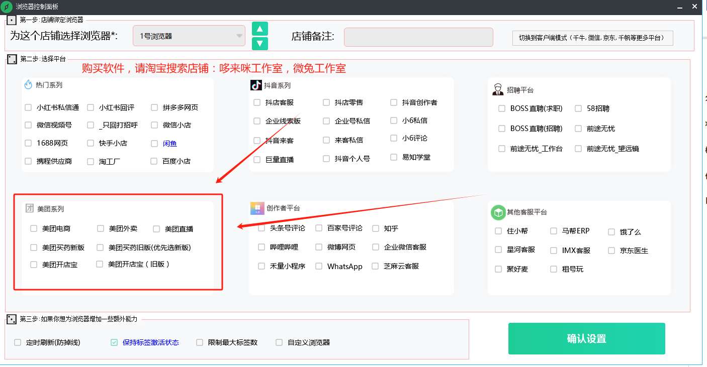Select the 知乎 checkbox
Viewport: 707px width, 367px height.
(x=376, y=228)
